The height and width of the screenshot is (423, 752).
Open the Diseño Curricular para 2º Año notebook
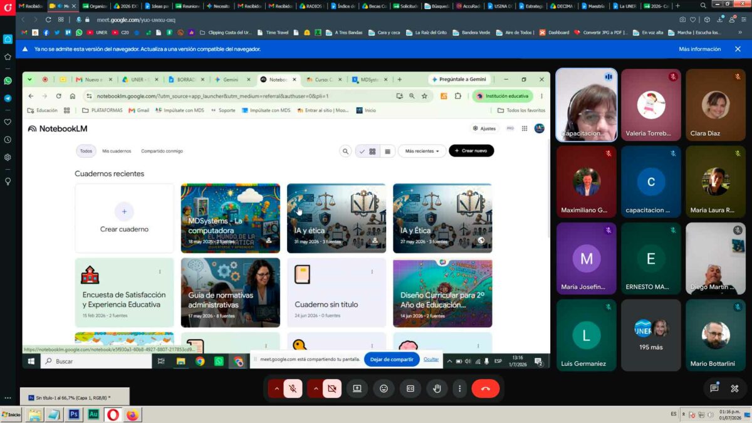point(442,293)
